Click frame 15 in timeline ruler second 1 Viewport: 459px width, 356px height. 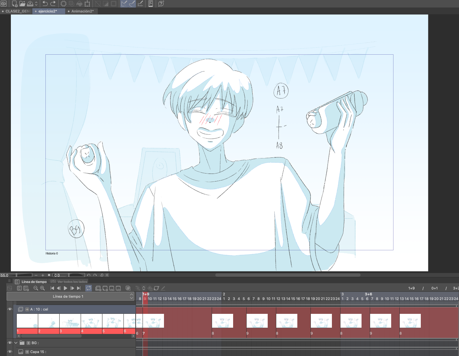[x=175, y=299]
